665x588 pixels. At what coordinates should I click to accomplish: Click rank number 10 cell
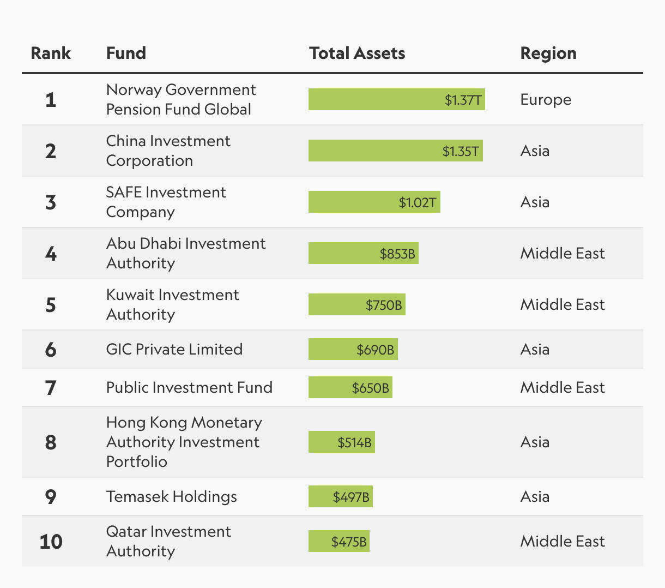click(51, 541)
